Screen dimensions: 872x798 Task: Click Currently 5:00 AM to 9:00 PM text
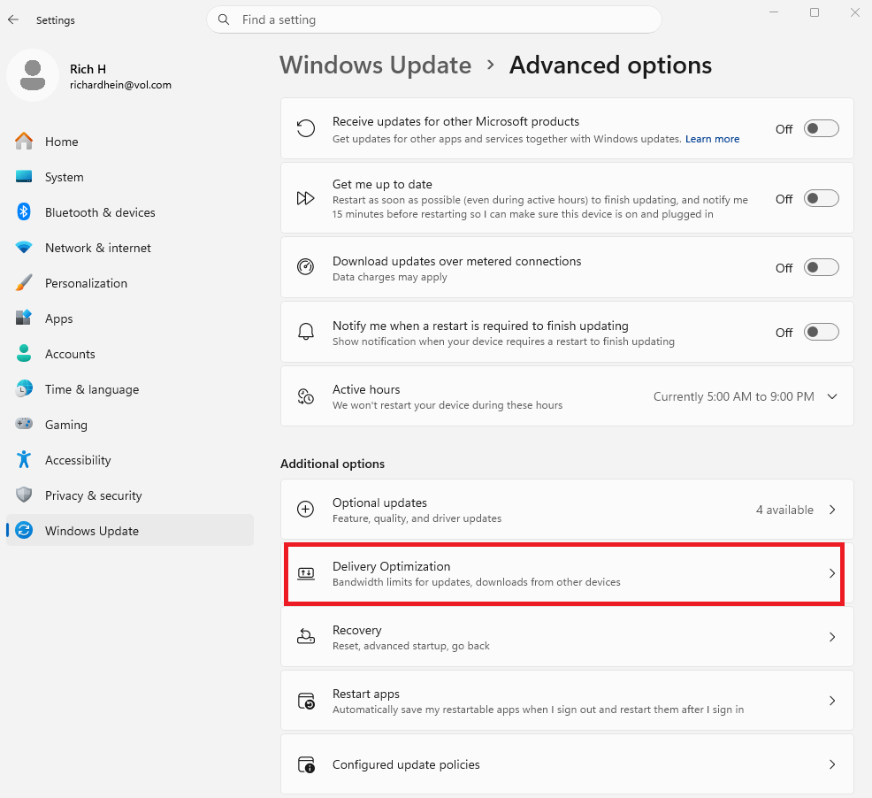(733, 396)
